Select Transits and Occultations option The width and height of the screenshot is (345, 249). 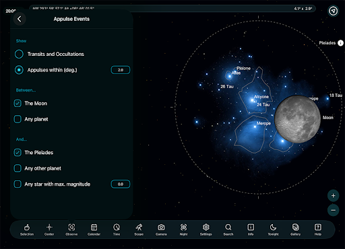(19, 54)
